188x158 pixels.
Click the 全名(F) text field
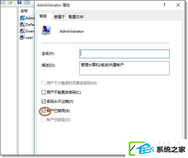coord(124,54)
